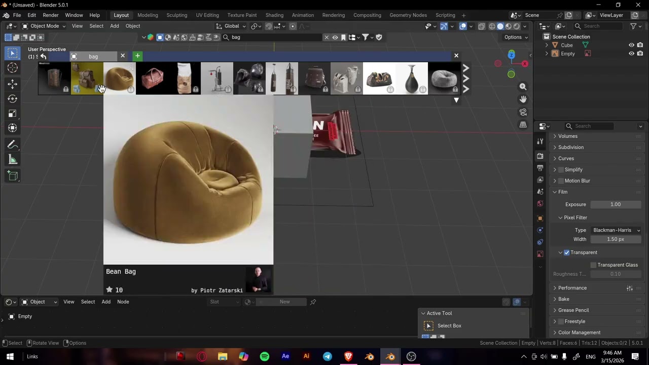Switch to solid viewport shading
The height and width of the screenshot is (365, 649).
[500, 26]
